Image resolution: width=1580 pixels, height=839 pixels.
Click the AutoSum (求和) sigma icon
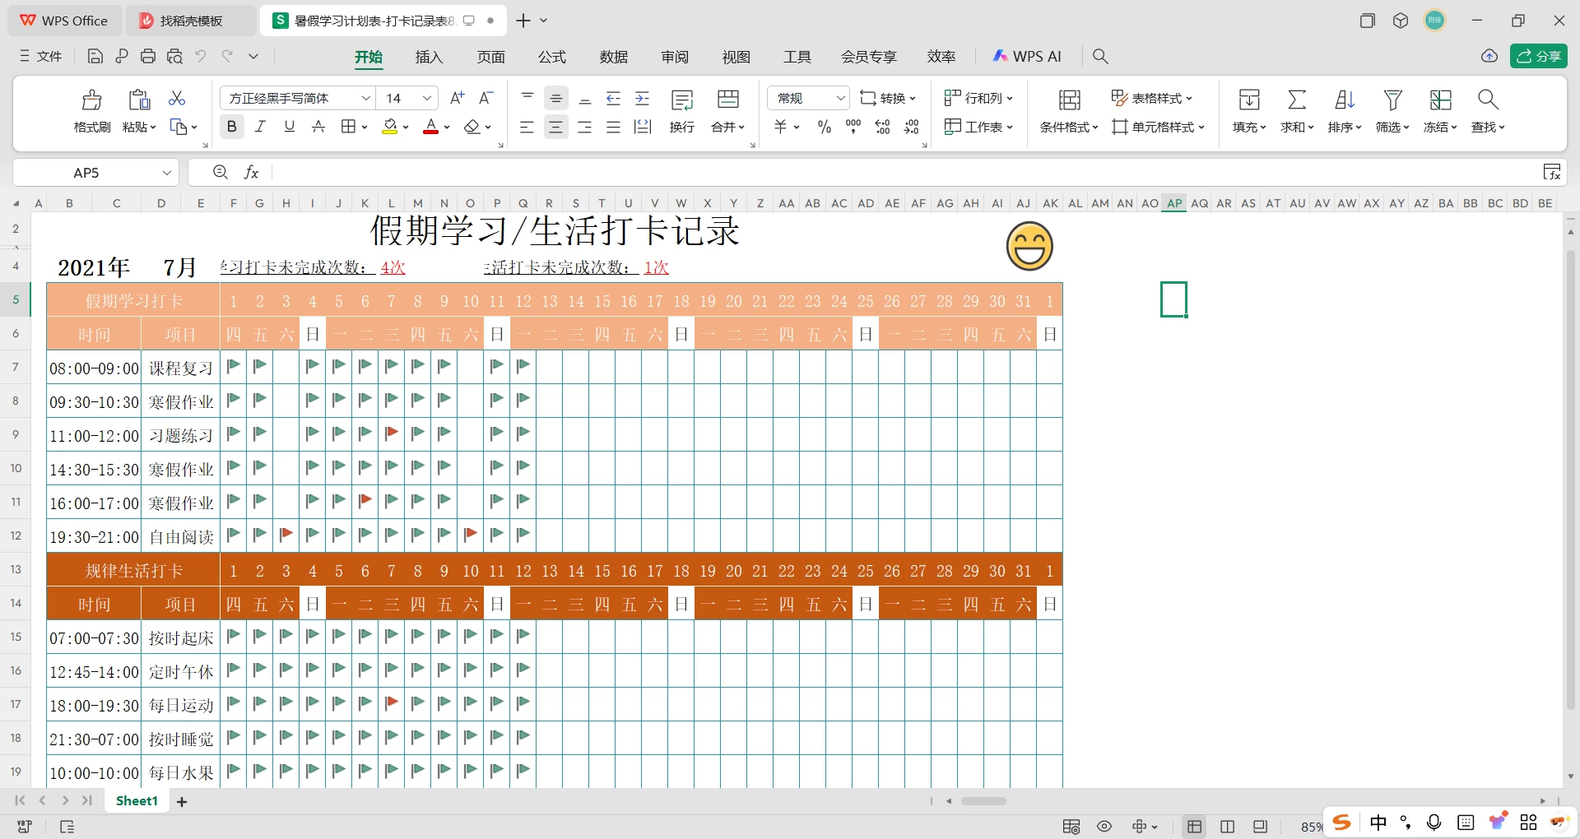pyautogui.click(x=1297, y=100)
